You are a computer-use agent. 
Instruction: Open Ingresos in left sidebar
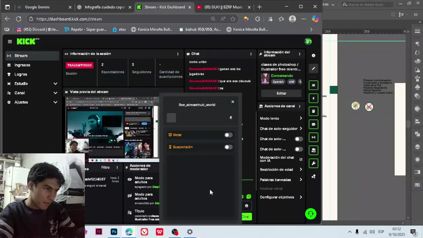coord(32,65)
